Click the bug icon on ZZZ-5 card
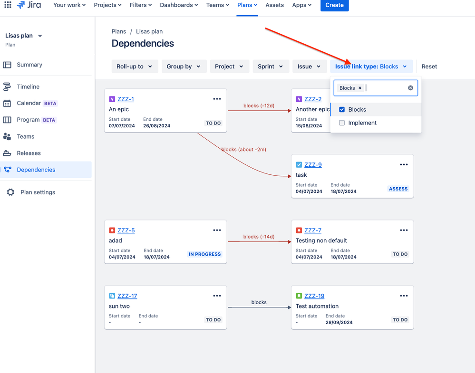 pyautogui.click(x=112, y=230)
